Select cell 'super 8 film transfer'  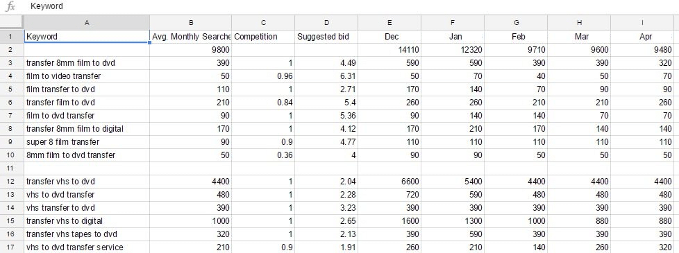point(87,142)
